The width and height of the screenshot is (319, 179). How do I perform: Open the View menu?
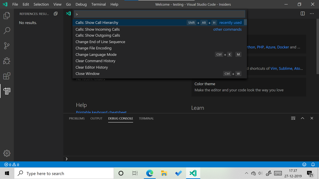(57, 4)
